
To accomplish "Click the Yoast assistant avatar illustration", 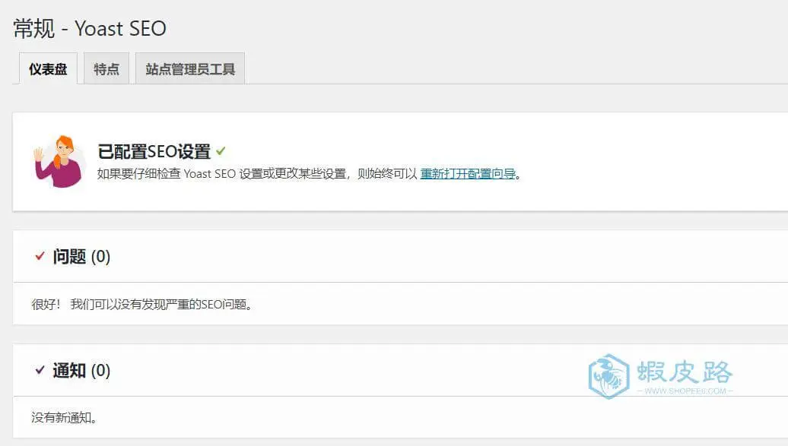I will (59, 161).
